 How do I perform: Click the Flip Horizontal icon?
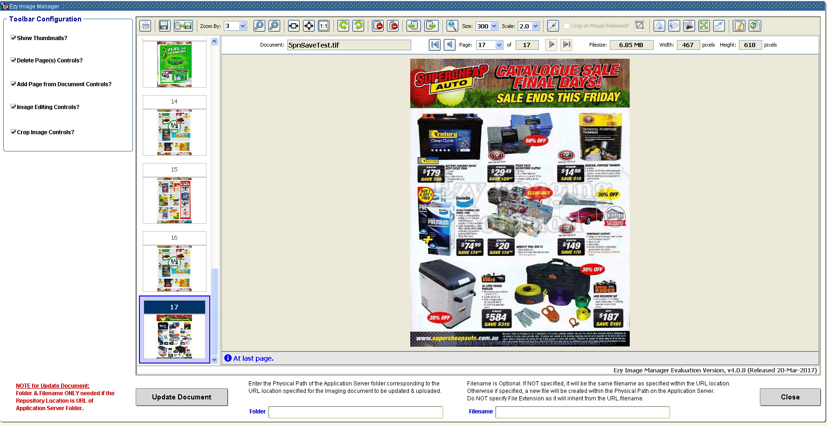pyautogui.click(x=659, y=26)
